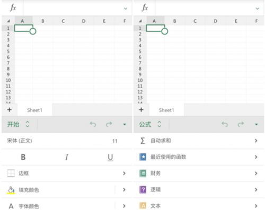The width and height of the screenshot is (265, 210).
Task: Open 自动求和 options chevron
Action: (x=256, y=141)
